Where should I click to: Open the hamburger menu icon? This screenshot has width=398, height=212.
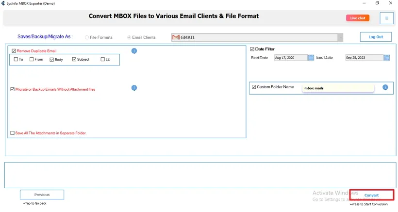click(386, 18)
